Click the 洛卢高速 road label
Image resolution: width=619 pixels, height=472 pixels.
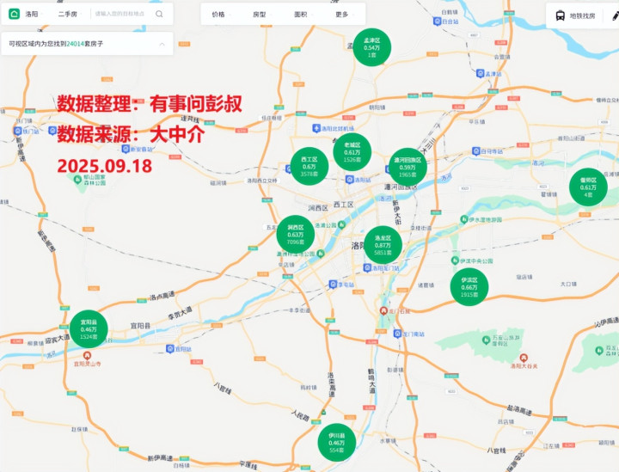point(162,296)
